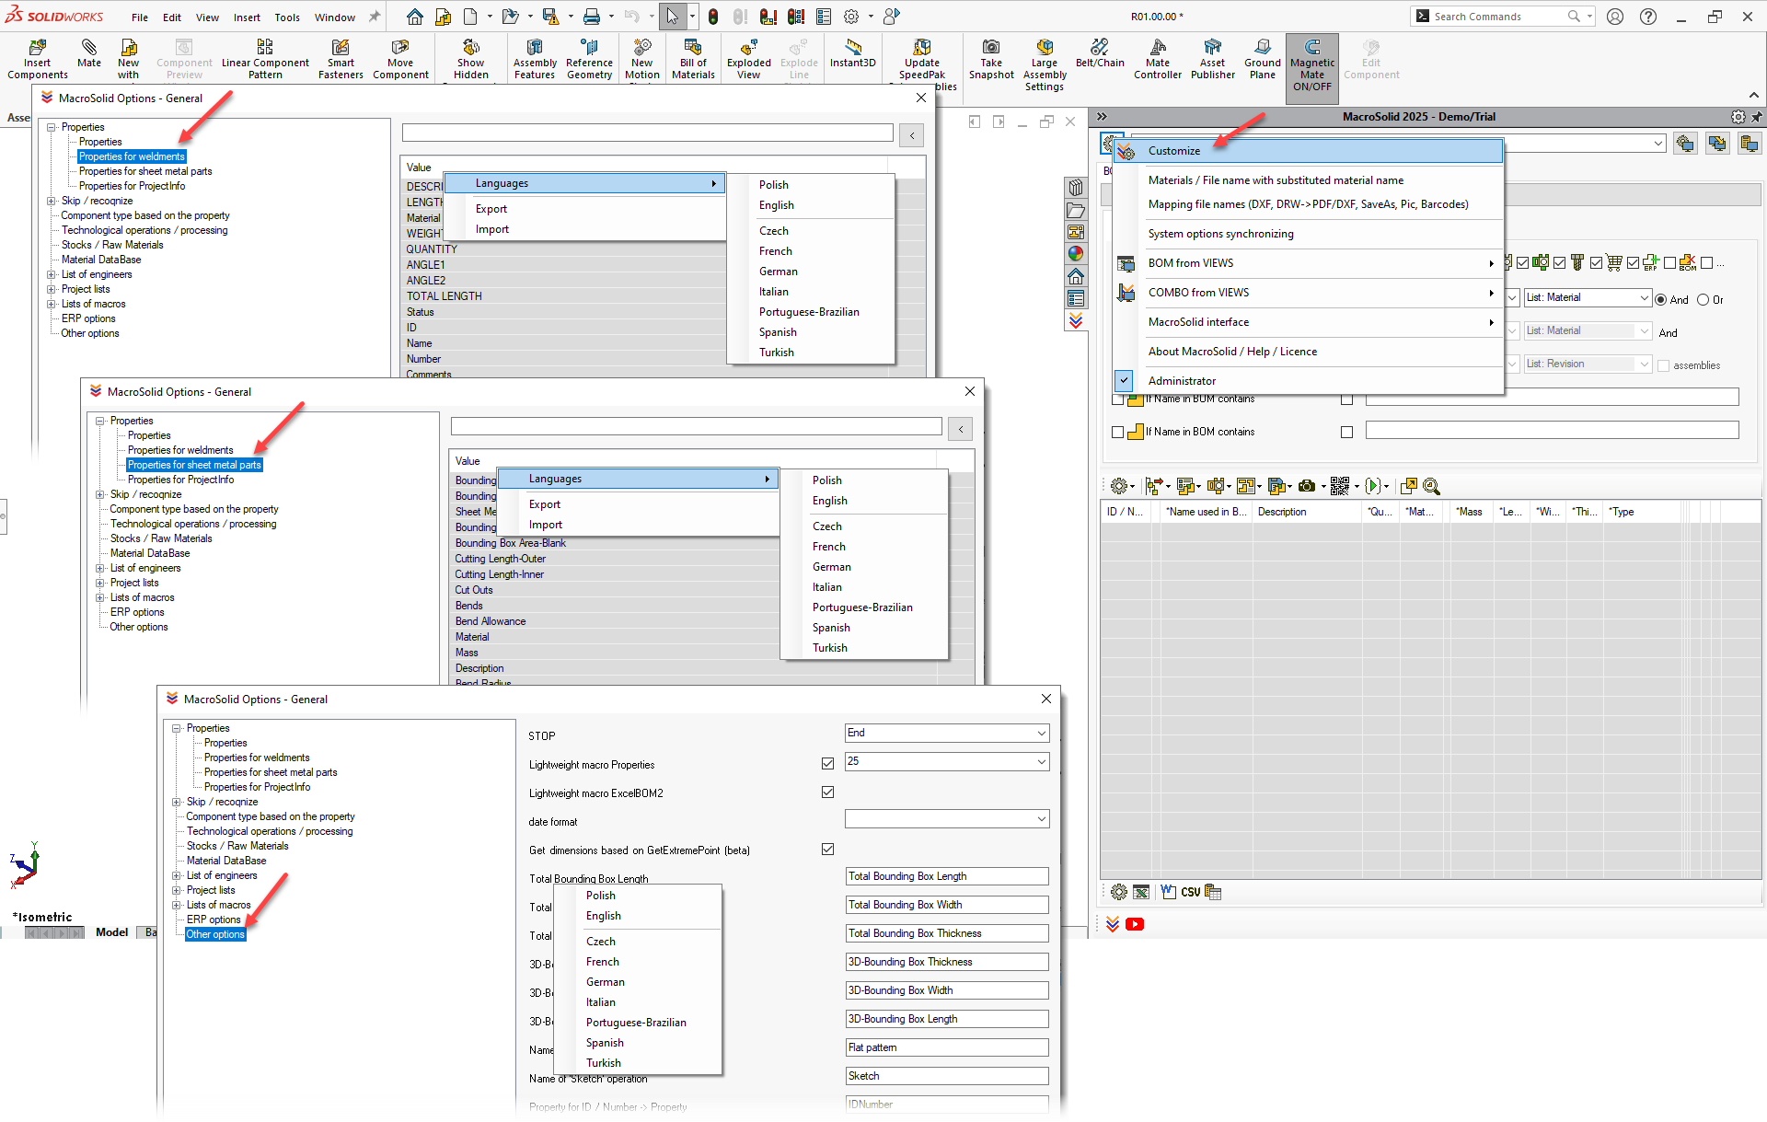Select the Mate tool
Image resolution: width=1767 pixels, height=1122 pixels.
click(89, 53)
